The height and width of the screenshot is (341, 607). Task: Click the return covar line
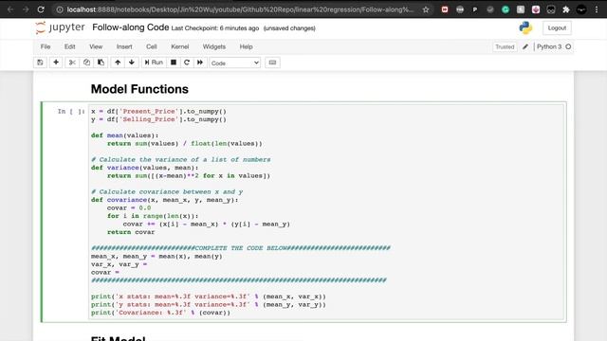coord(131,232)
